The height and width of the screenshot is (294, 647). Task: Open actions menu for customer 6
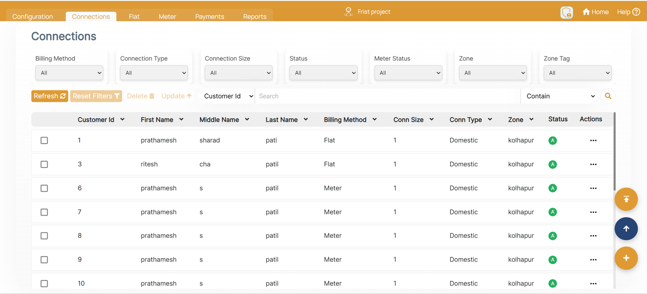coord(593,188)
